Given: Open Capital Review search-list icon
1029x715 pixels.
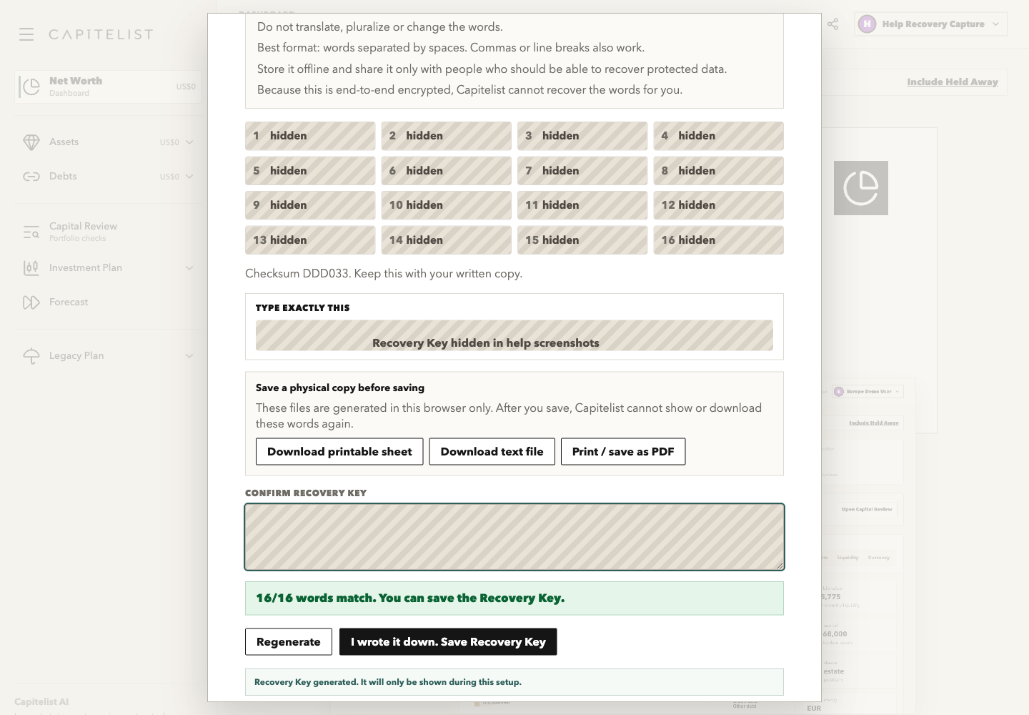Looking at the screenshot, I should [x=31, y=232].
